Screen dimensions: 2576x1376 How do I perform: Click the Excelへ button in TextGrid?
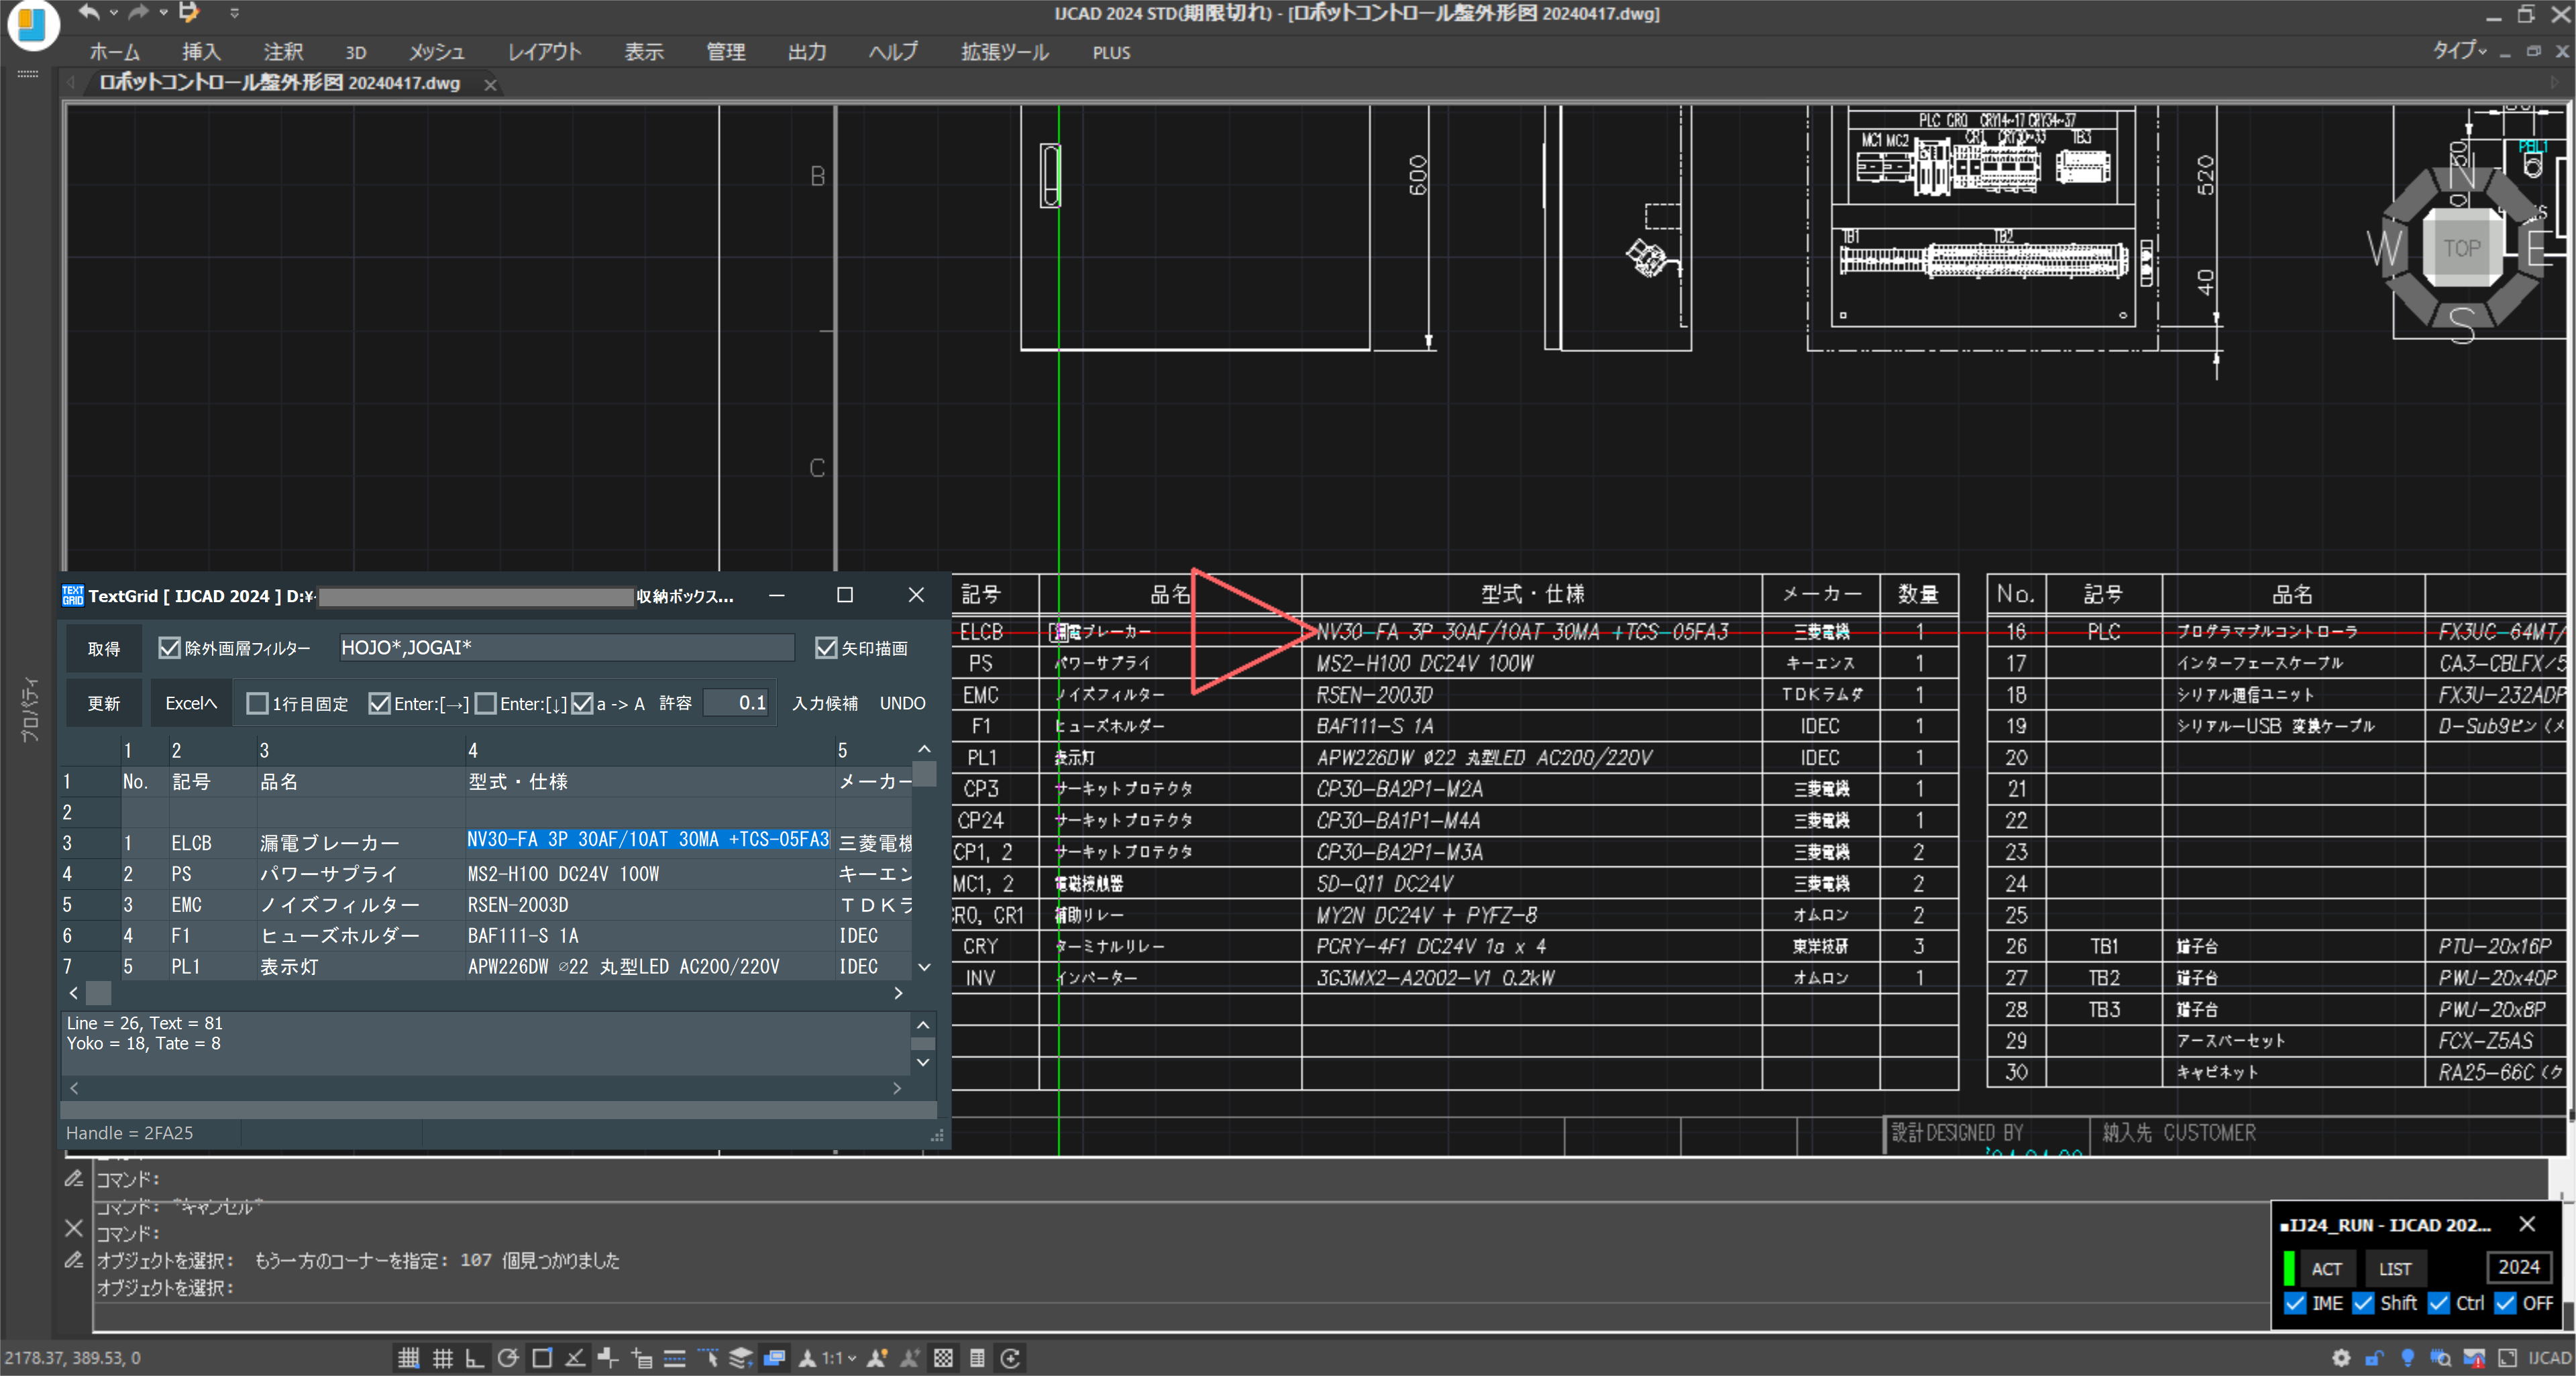[191, 703]
